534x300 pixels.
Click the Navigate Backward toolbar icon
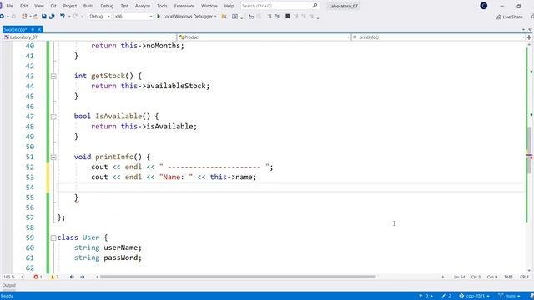coord(3,17)
